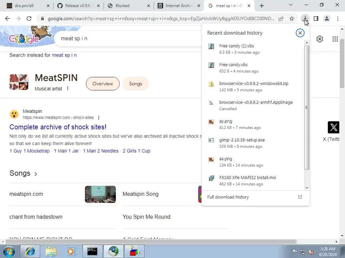The image size is (345, 258).
Task: Open ax.png from downloads
Action: pos(253,162)
